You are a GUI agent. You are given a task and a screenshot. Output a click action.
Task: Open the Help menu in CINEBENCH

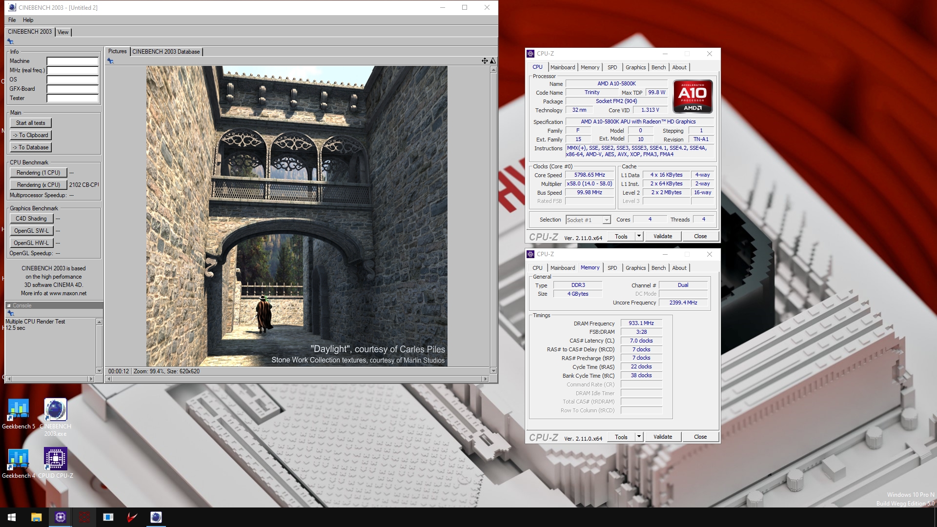click(28, 20)
